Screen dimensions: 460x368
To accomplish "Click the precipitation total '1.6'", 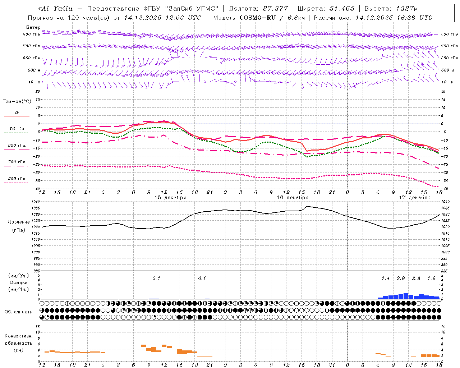I will pyautogui.click(x=431, y=279).
